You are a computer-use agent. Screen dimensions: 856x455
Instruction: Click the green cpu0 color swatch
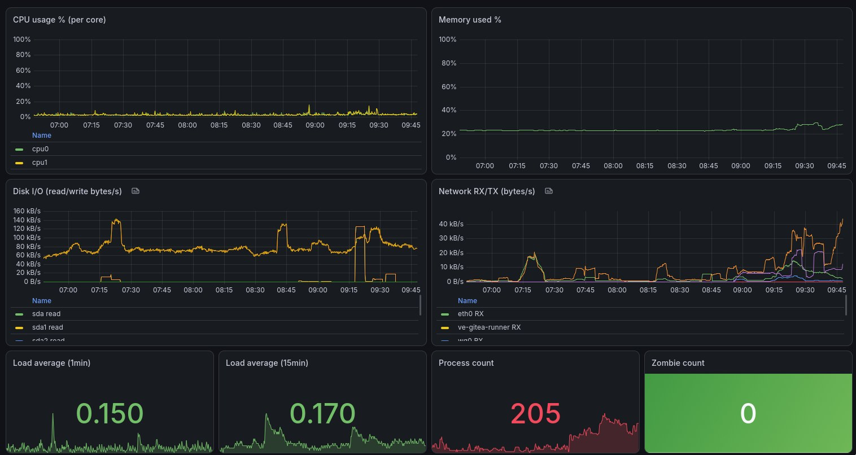pos(19,150)
